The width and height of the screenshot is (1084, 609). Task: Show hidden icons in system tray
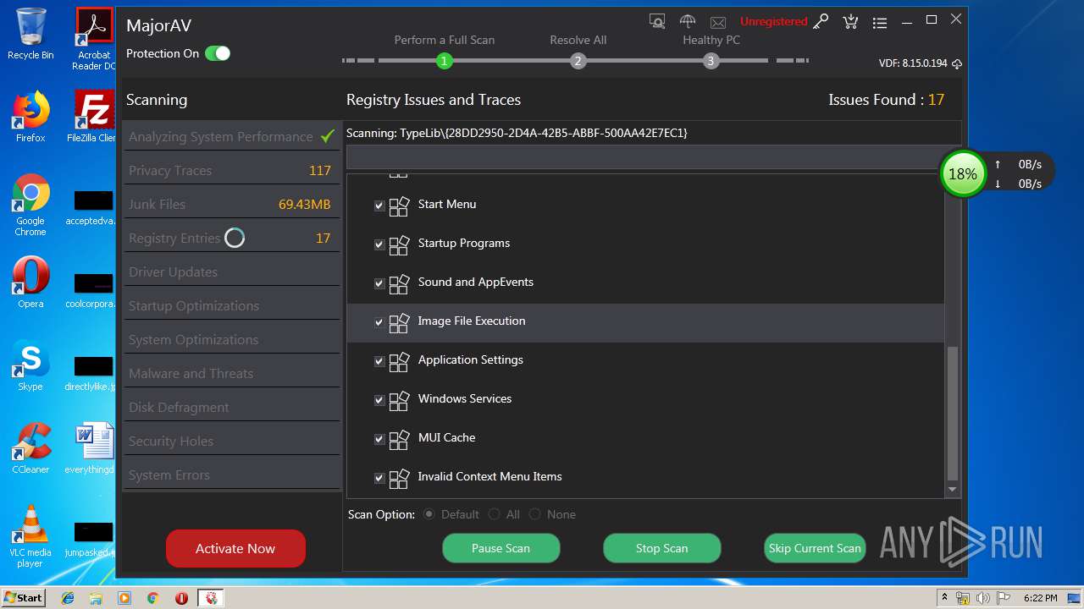[x=943, y=598]
